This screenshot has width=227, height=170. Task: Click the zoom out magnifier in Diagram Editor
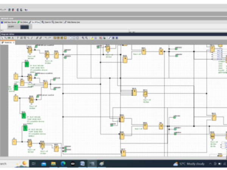click(87, 38)
